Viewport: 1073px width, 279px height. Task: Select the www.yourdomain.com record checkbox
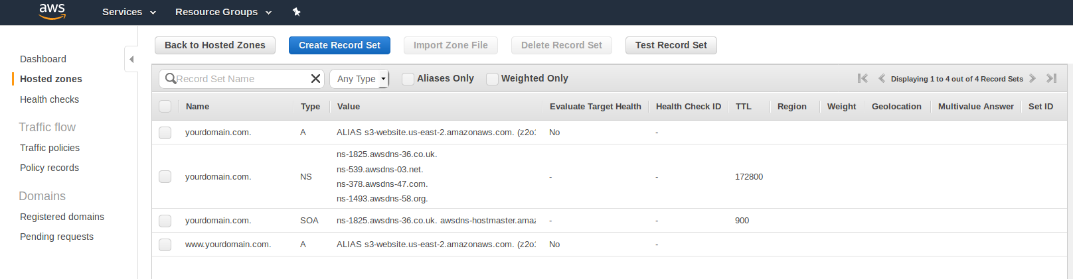(x=165, y=245)
